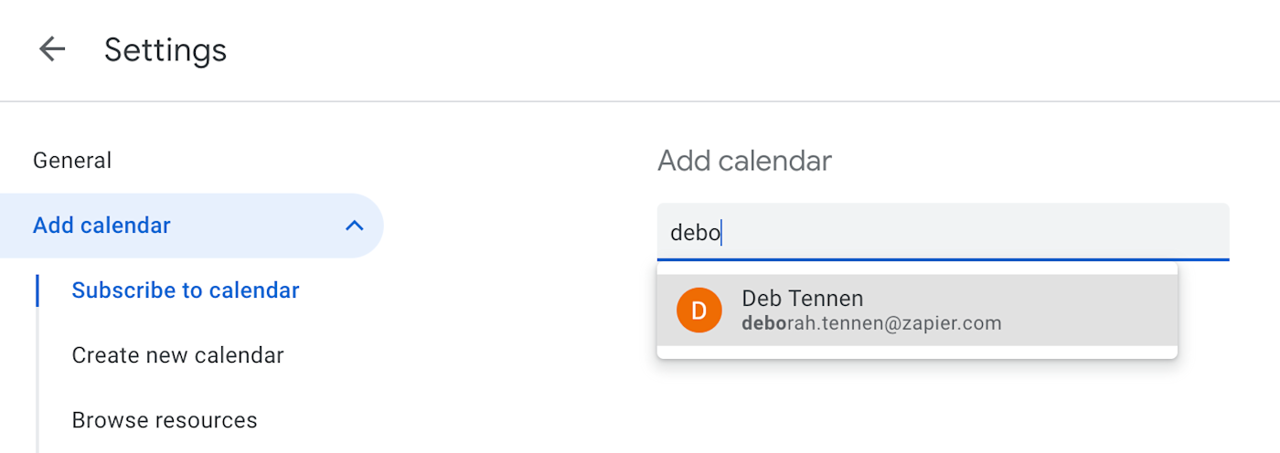Image resolution: width=1280 pixels, height=453 pixels.
Task: Click the deborah.tennen@zapier.com email text
Action: 871,323
